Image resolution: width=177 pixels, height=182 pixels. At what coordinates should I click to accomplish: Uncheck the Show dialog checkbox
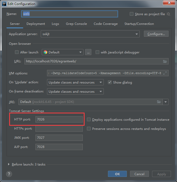[x=110, y=82]
